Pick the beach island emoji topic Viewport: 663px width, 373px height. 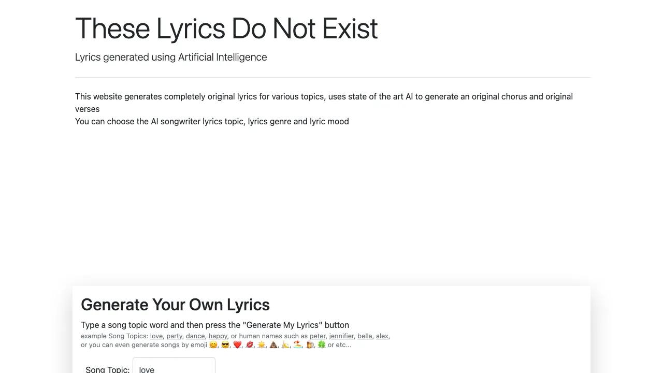pos(298,345)
